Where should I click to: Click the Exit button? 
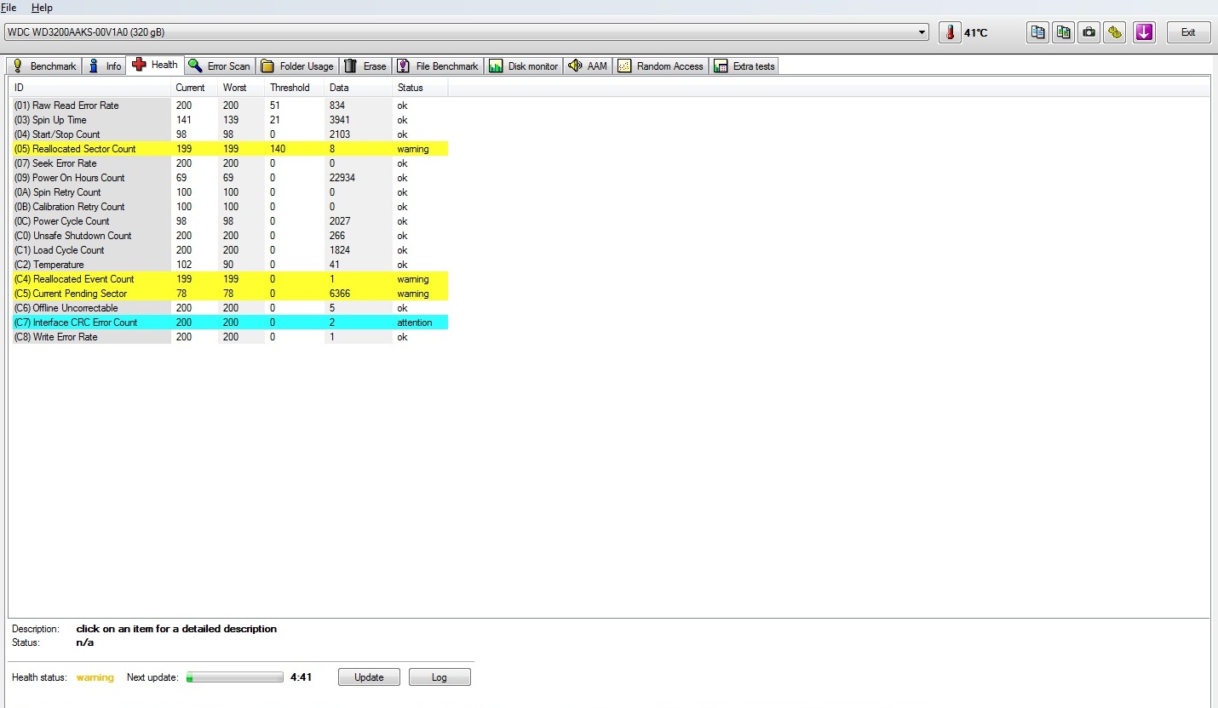(x=1187, y=32)
